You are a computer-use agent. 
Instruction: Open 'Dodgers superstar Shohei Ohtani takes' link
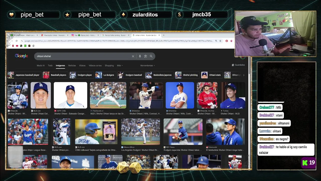click(x=183, y=150)
